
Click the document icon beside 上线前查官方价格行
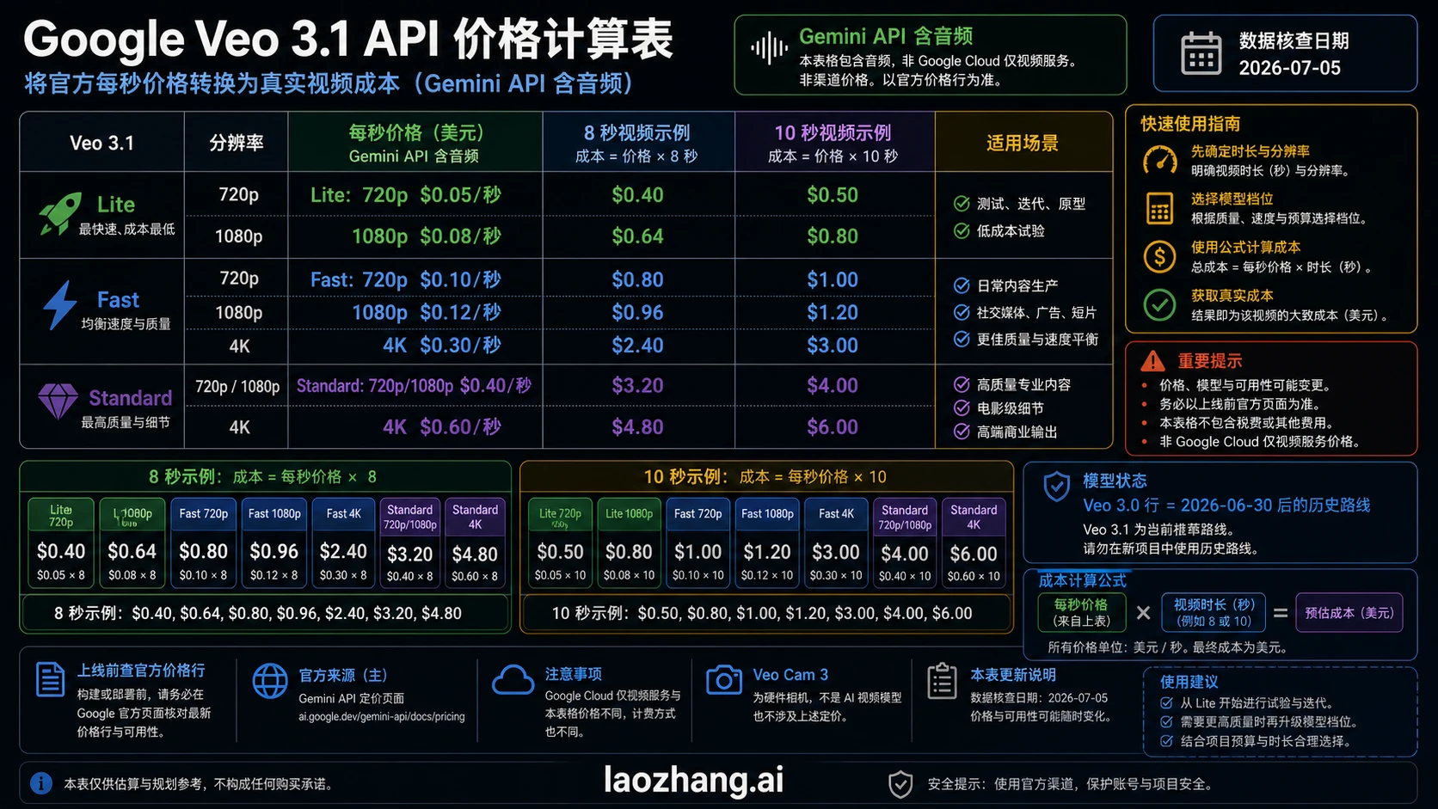pos(51,679)
